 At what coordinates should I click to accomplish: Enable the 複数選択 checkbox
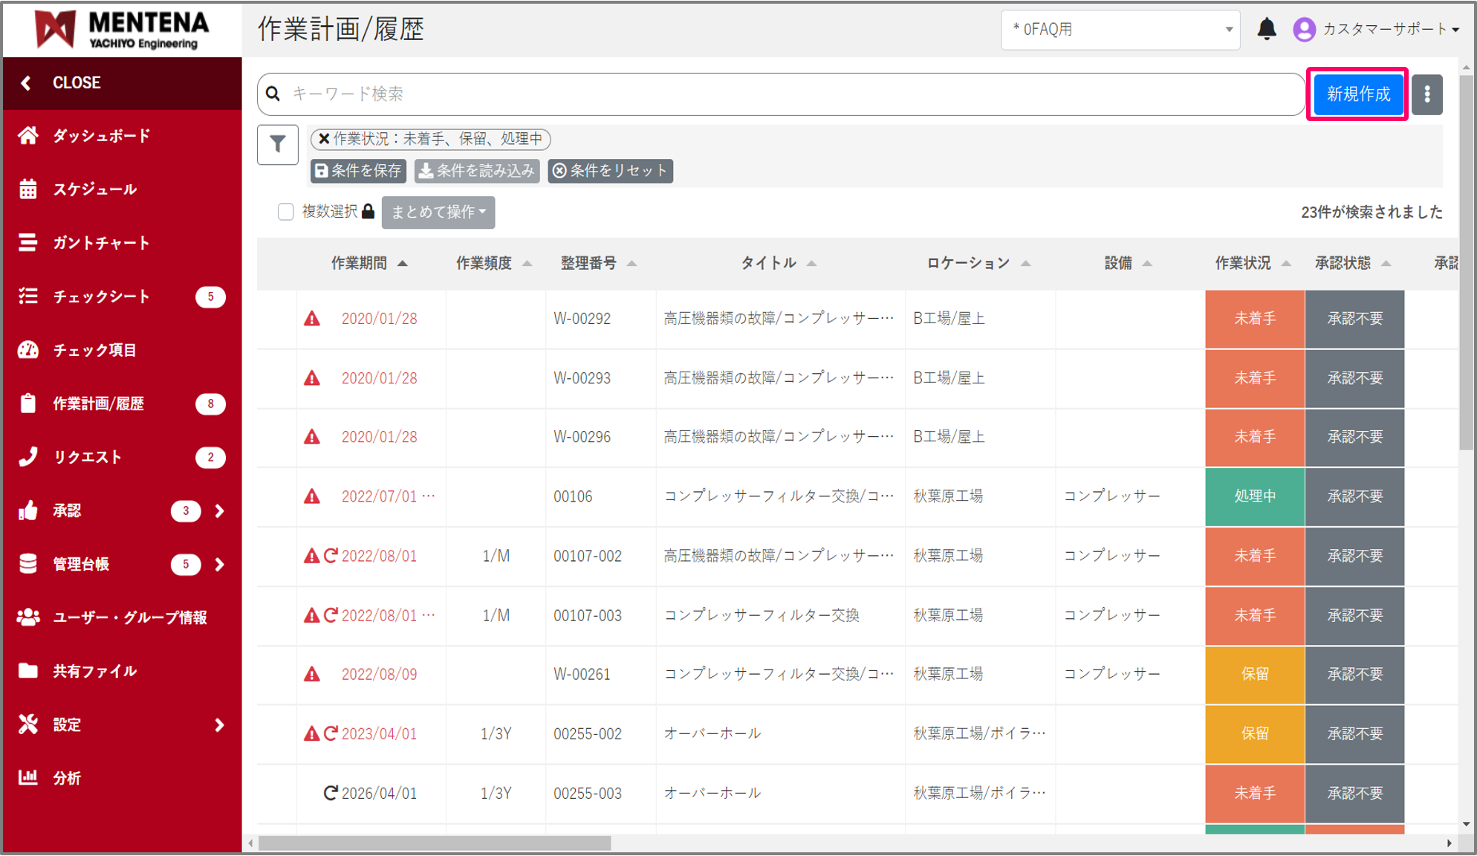pos(286,212)
